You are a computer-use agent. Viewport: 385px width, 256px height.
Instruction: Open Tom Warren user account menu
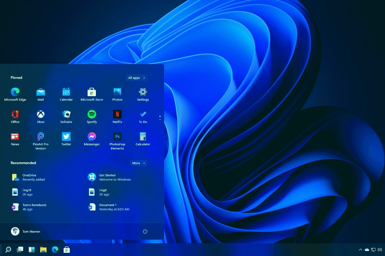(26, 231)
